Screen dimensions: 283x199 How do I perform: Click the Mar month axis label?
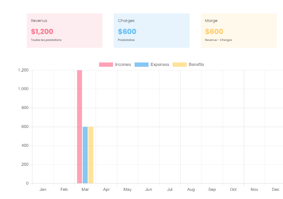pyautogui.click(x=85, y=190)
